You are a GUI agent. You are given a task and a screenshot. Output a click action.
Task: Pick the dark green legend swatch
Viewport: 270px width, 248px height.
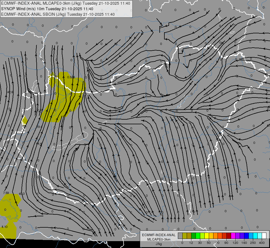[x=193, y=236]
